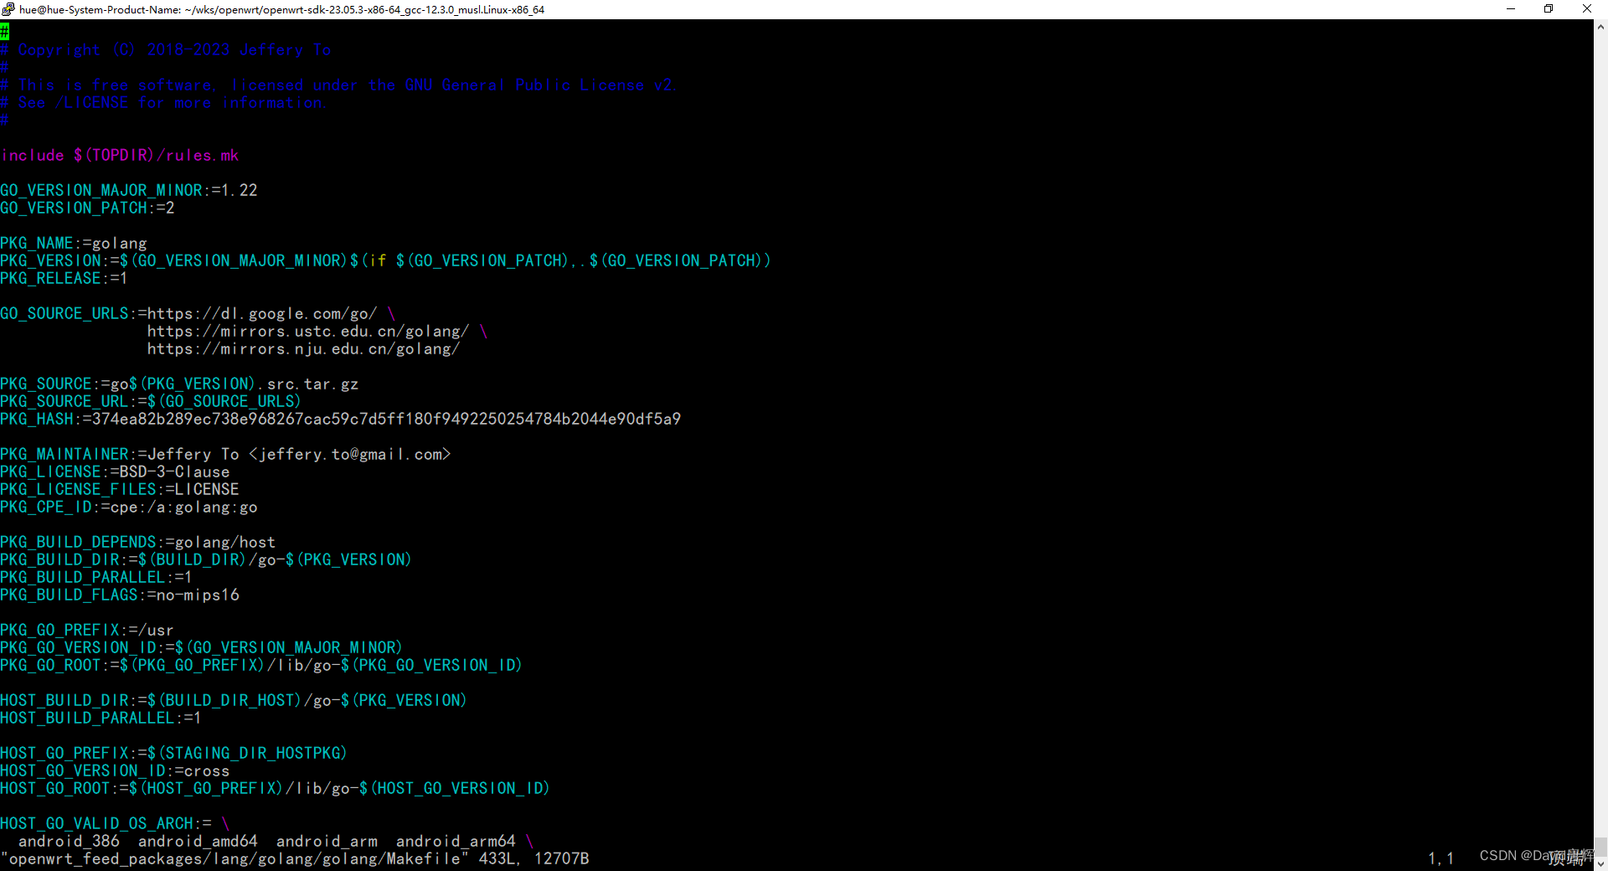Click 'include $(TOPDIR)/rules.mk' line
This screenshot has height=871, width=1608.
pos(120,156)
